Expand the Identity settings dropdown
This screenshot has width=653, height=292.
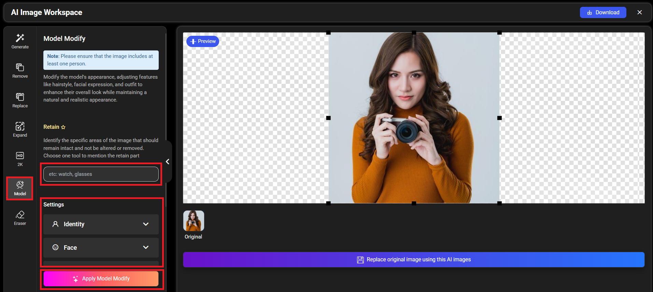(x=101, y=224)
